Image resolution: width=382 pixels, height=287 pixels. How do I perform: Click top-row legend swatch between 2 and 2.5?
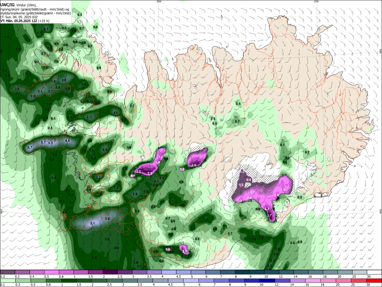[110, 272]
